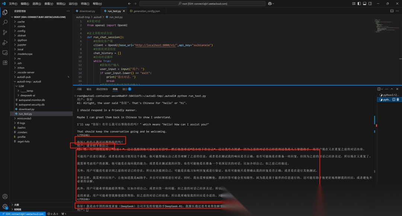This screenshot has height=216, width=402.
Task: Expand the .modelscope folder
Action: click(x=41, y=54)
